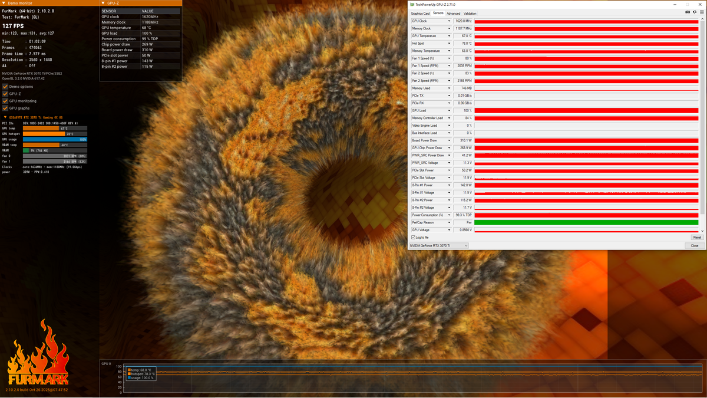Open the Board Power Draw sensor dropdown
This screenshot has height=398, width=707.
[x=449, y=140]
